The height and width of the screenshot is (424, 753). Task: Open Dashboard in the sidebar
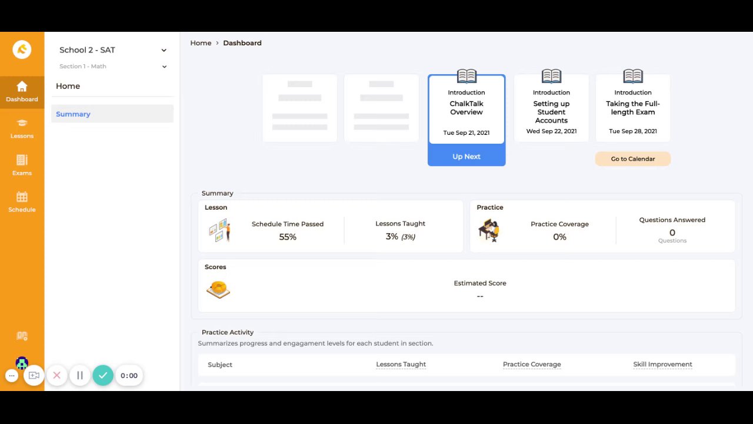point(22,92)
